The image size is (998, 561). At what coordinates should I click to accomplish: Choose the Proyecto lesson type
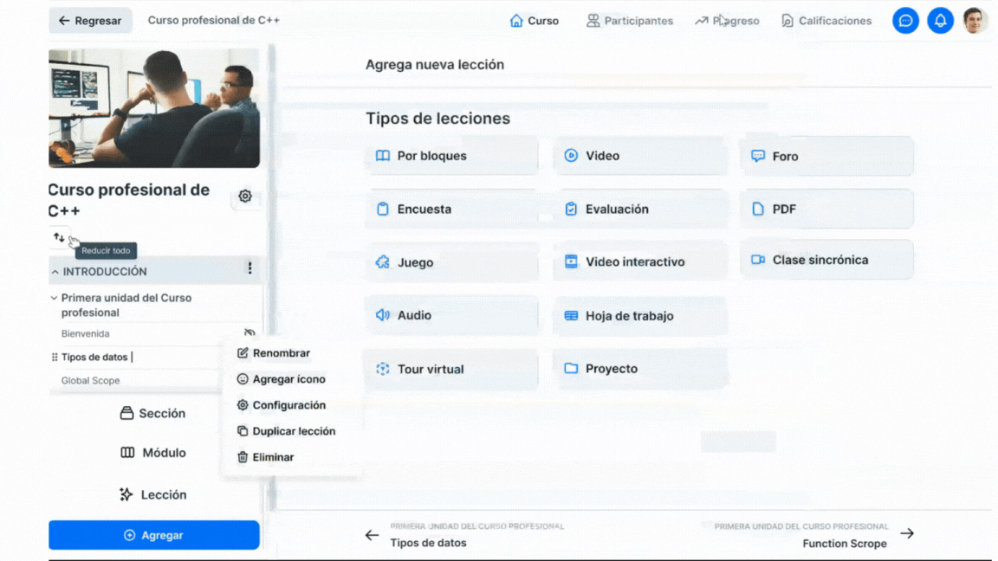[640, 368]
